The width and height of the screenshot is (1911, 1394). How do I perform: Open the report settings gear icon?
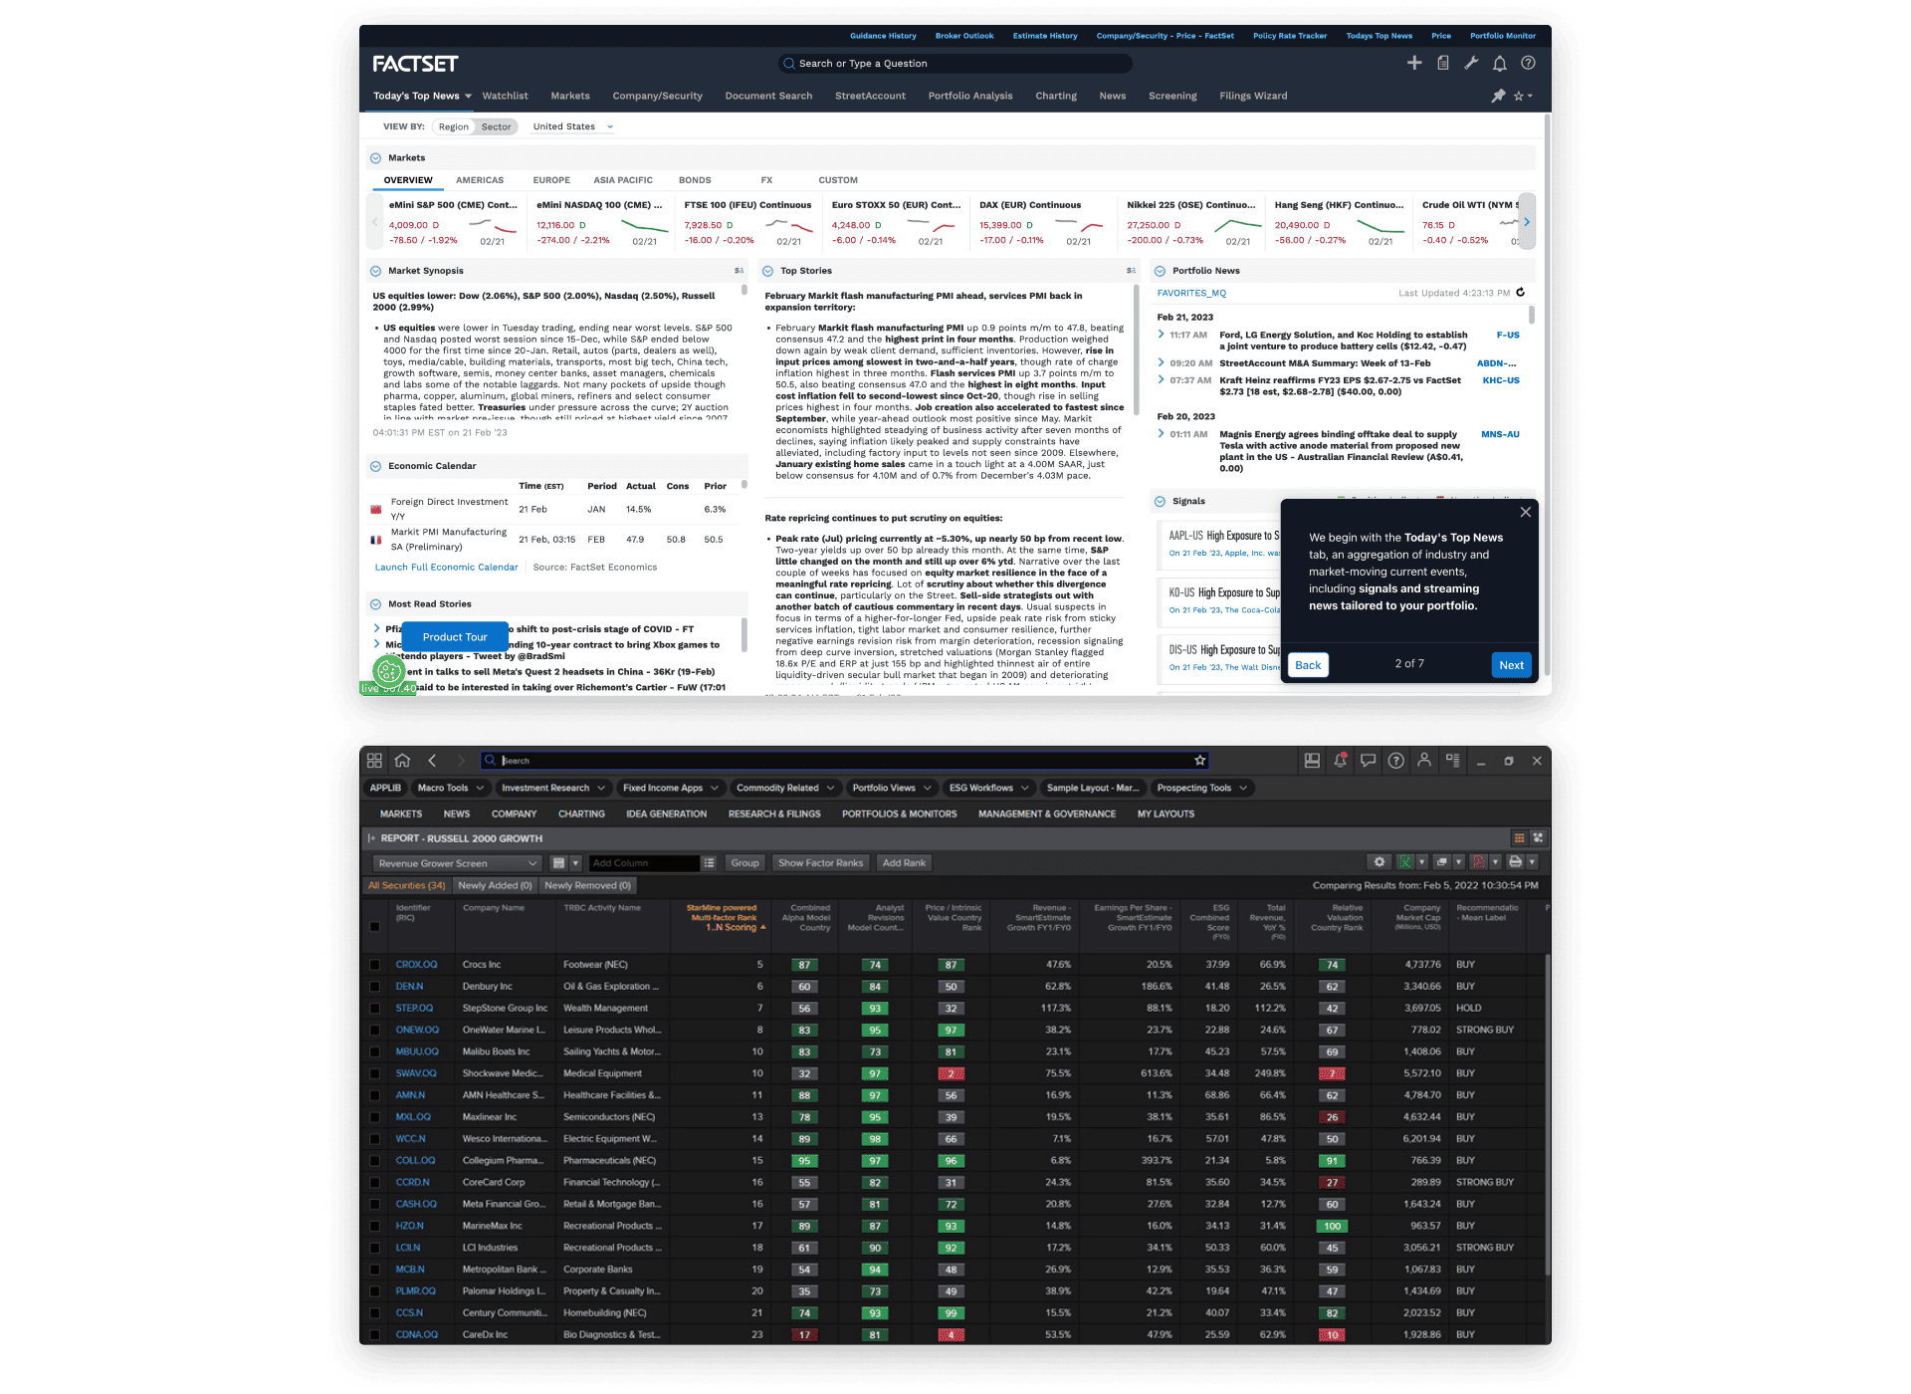pos(1380,862)
